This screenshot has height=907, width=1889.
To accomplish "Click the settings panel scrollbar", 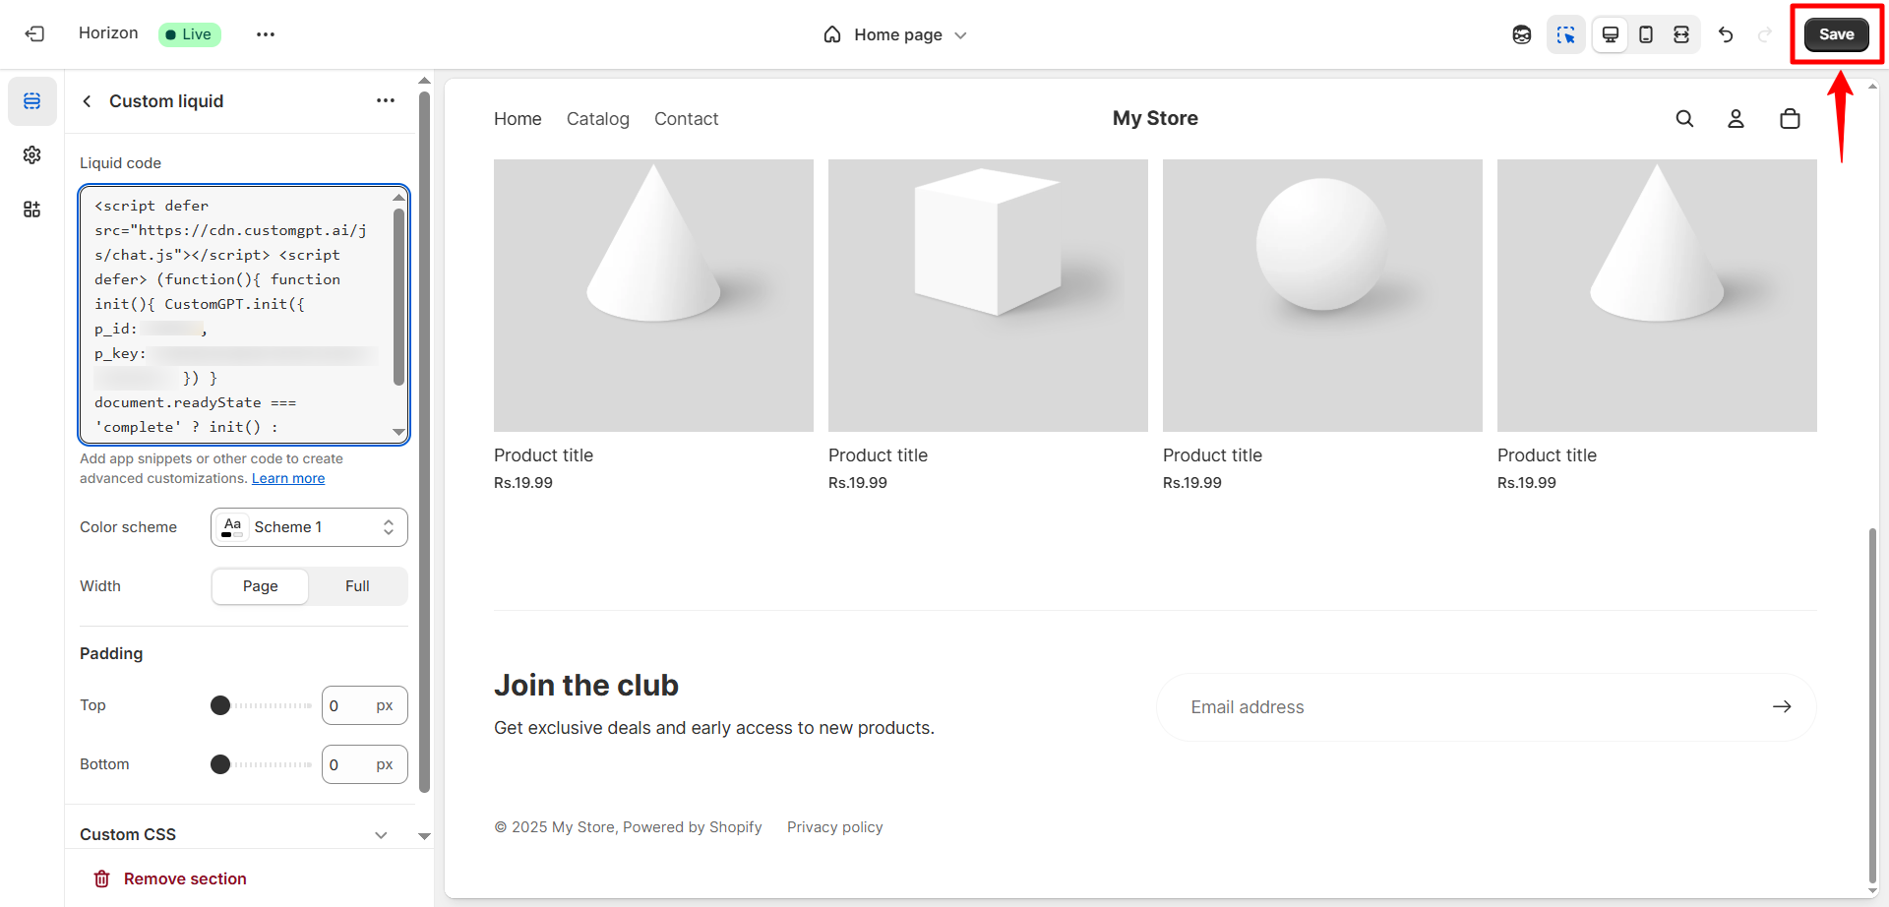I will (424, 443).
